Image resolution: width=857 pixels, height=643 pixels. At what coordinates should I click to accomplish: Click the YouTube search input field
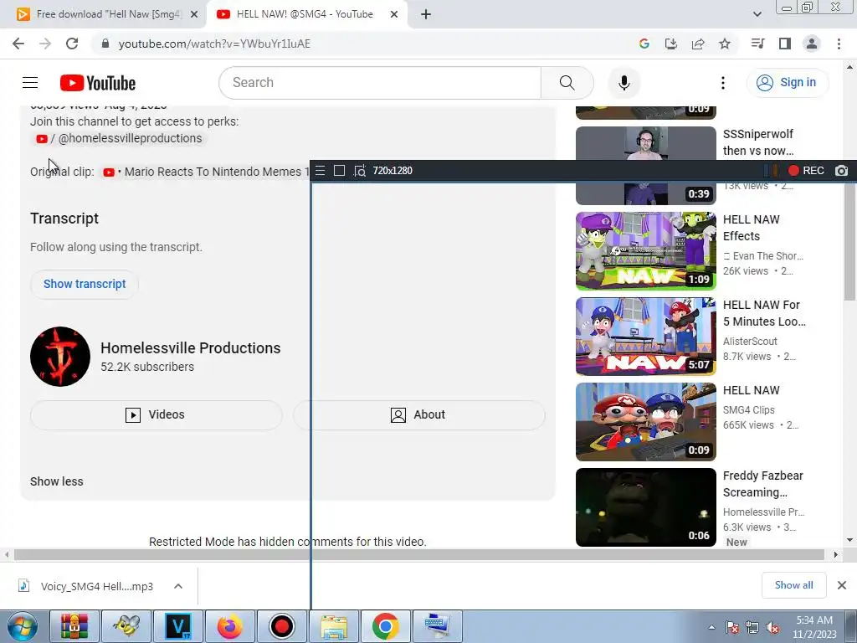pos(380,83)
